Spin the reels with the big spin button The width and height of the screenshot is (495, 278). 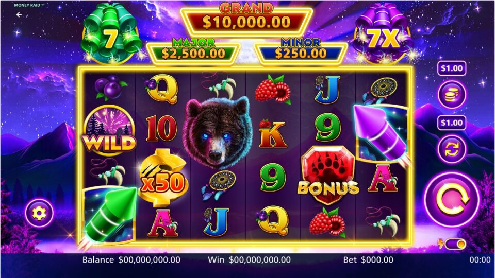(x=452, y=200)
